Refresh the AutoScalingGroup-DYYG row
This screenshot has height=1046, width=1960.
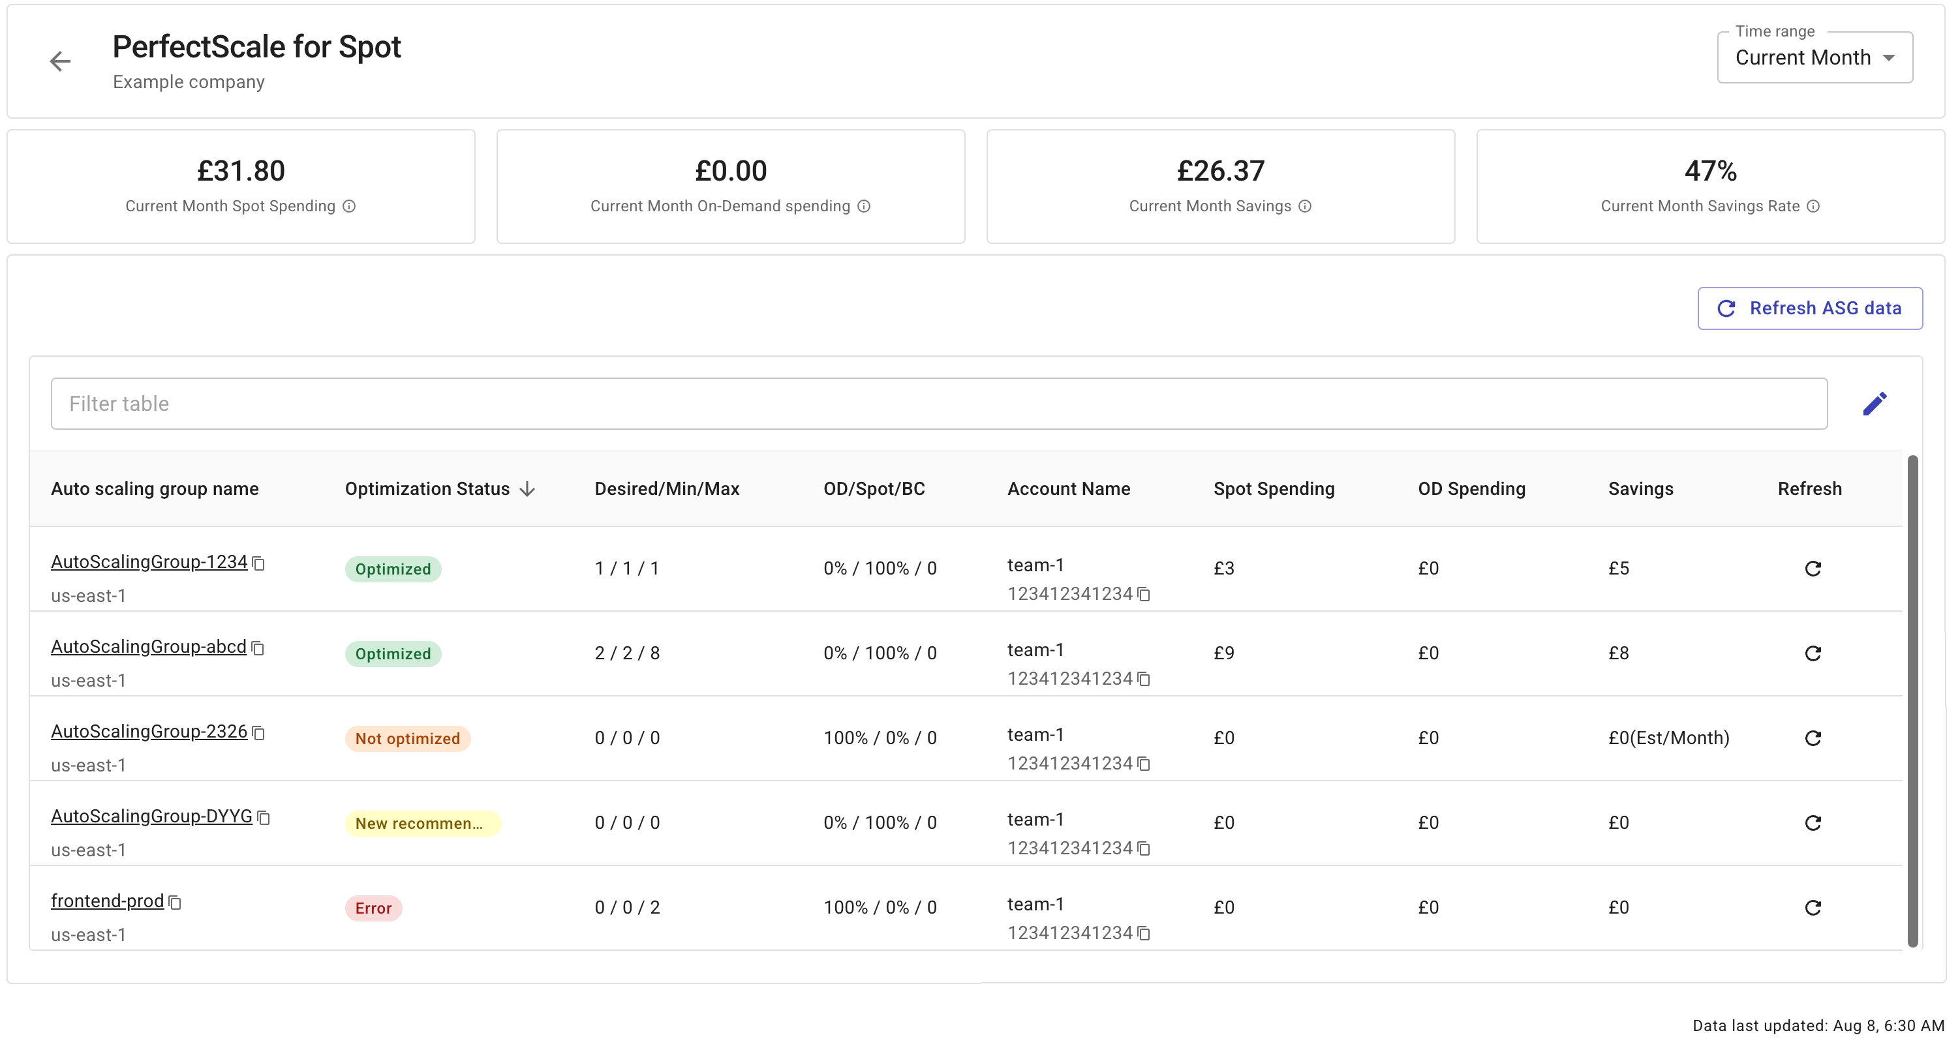1813,822
